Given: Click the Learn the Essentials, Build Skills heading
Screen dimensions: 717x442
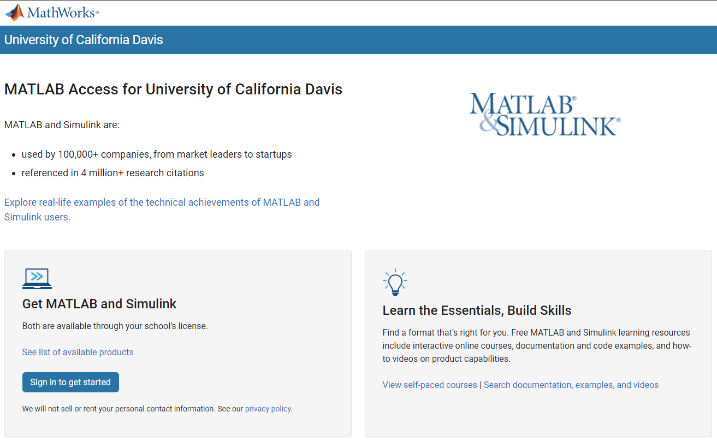Looking at the screenshot, I should click(x=477, y=310).
